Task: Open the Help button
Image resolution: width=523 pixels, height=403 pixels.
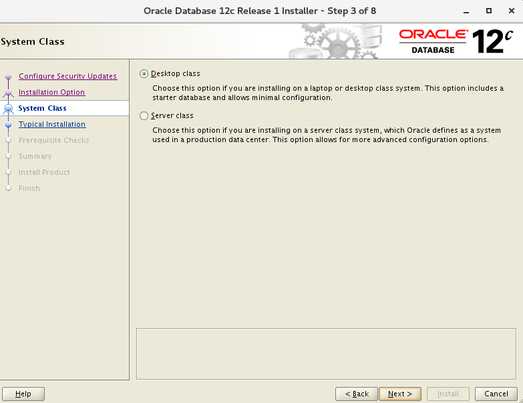Action: point(23,394)
